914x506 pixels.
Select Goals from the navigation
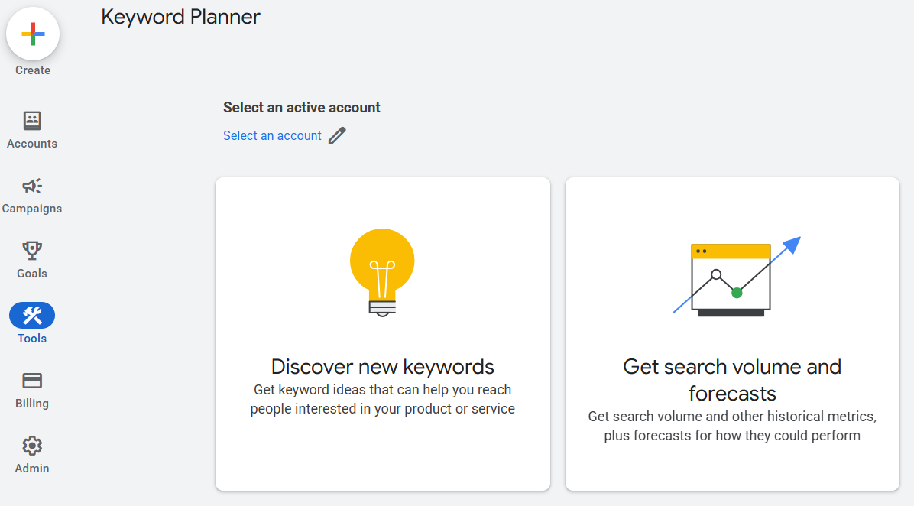(x=31, y=273)
